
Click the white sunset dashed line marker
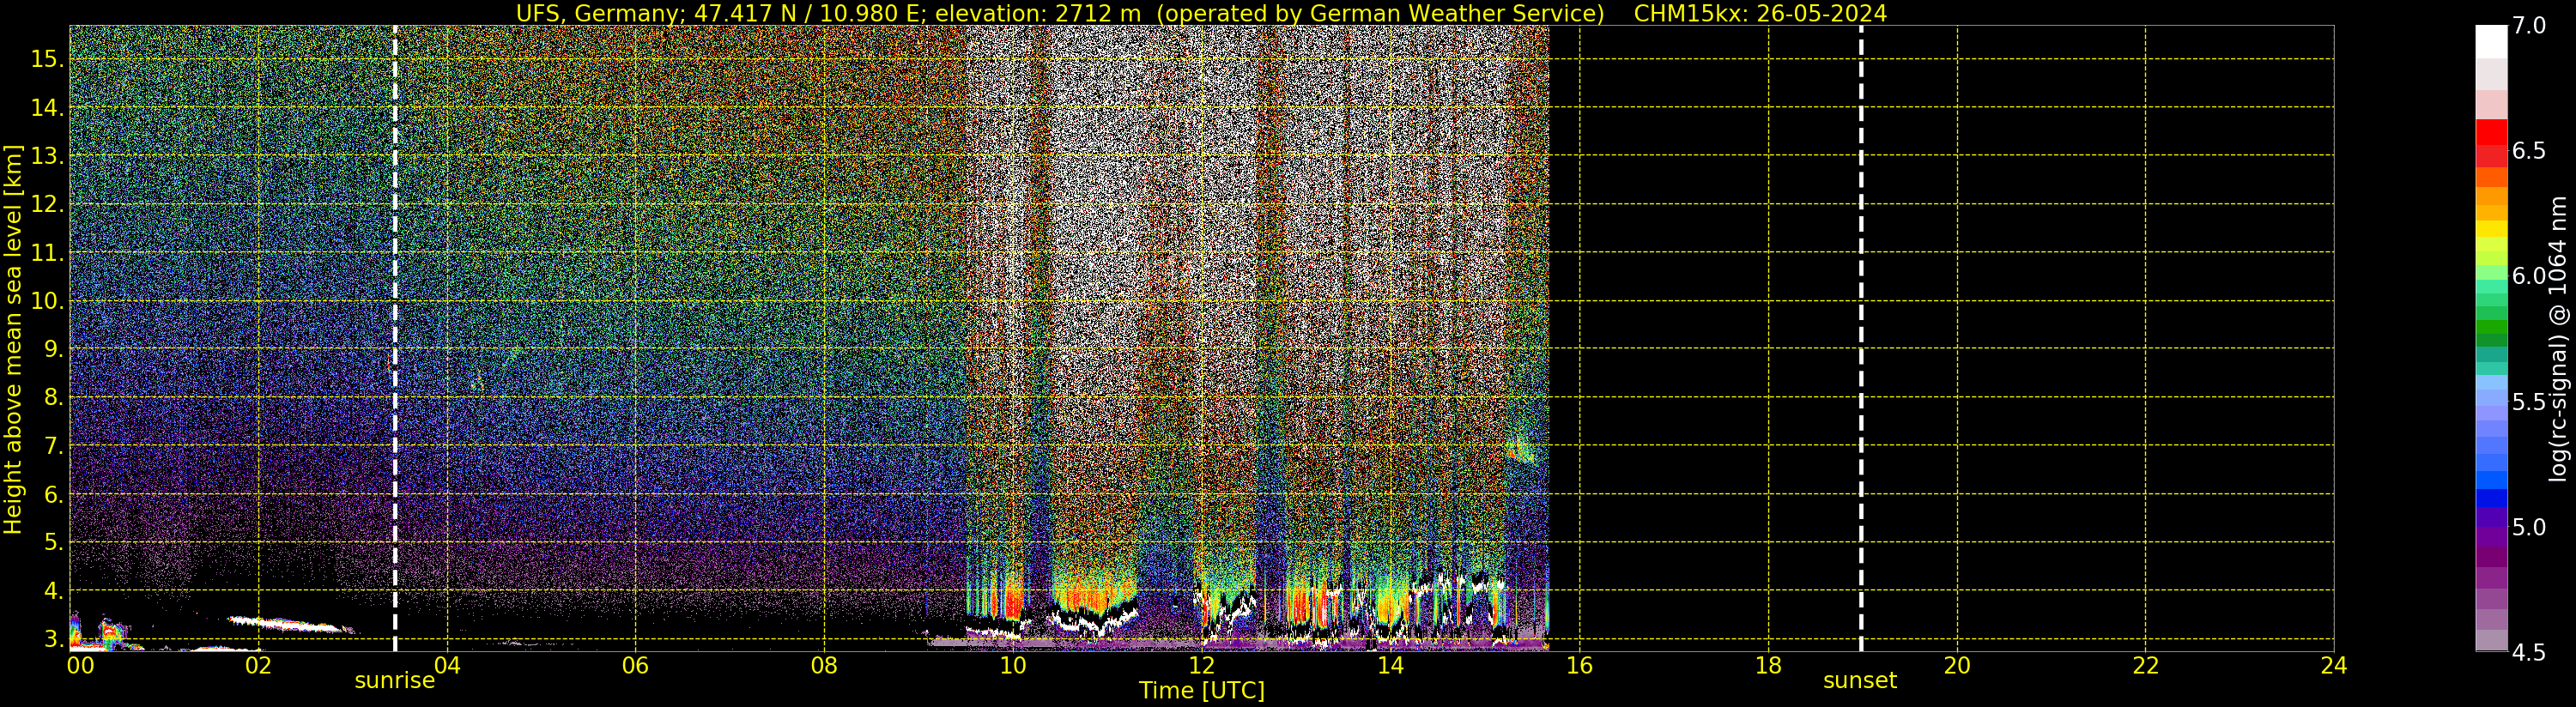(x=1861, y=338)
